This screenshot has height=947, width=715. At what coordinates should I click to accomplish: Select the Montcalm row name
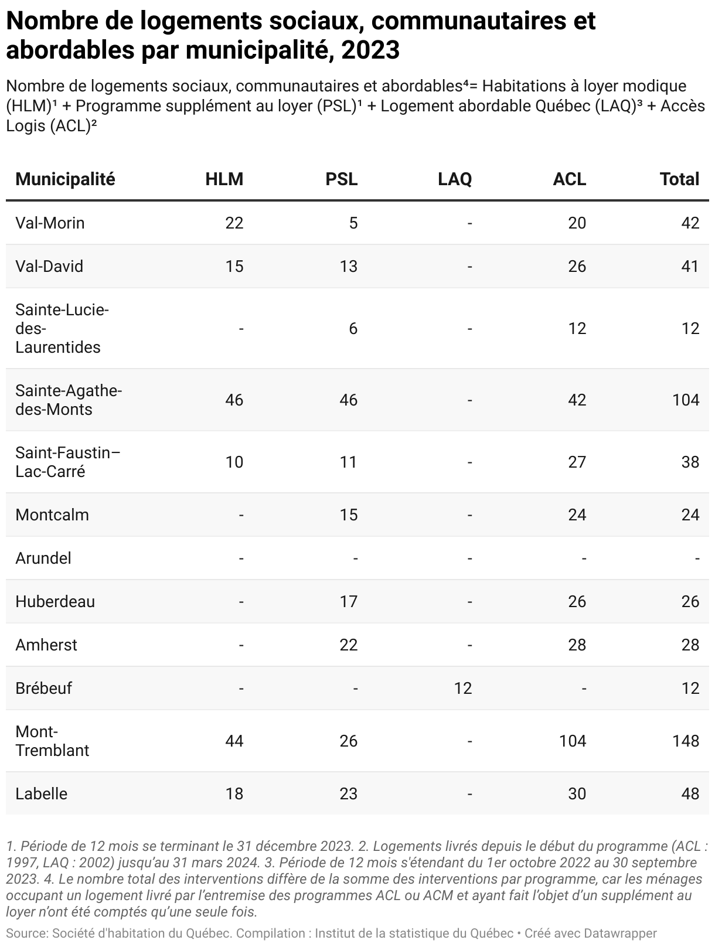click(52, 515)
